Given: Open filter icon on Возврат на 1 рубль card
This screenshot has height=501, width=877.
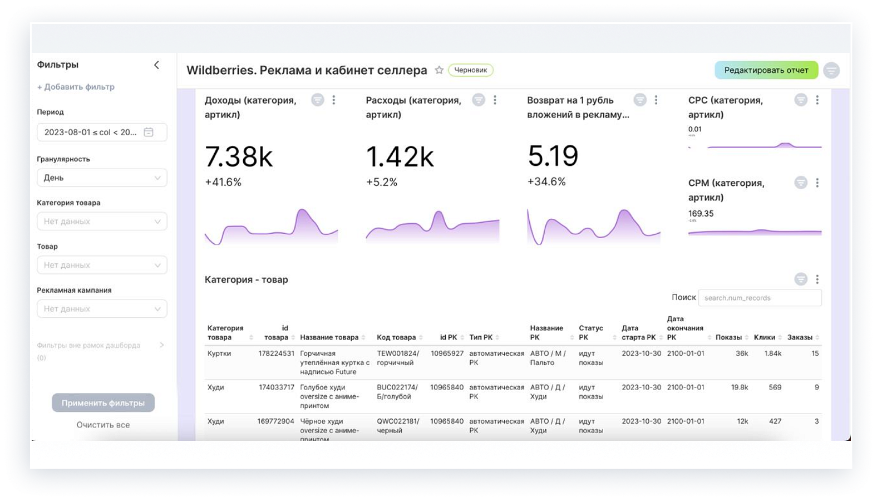Looking at the screenshot, I should 640,100.
